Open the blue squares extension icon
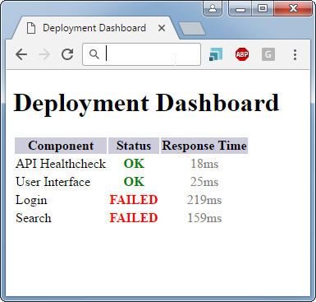 point(216,54)
